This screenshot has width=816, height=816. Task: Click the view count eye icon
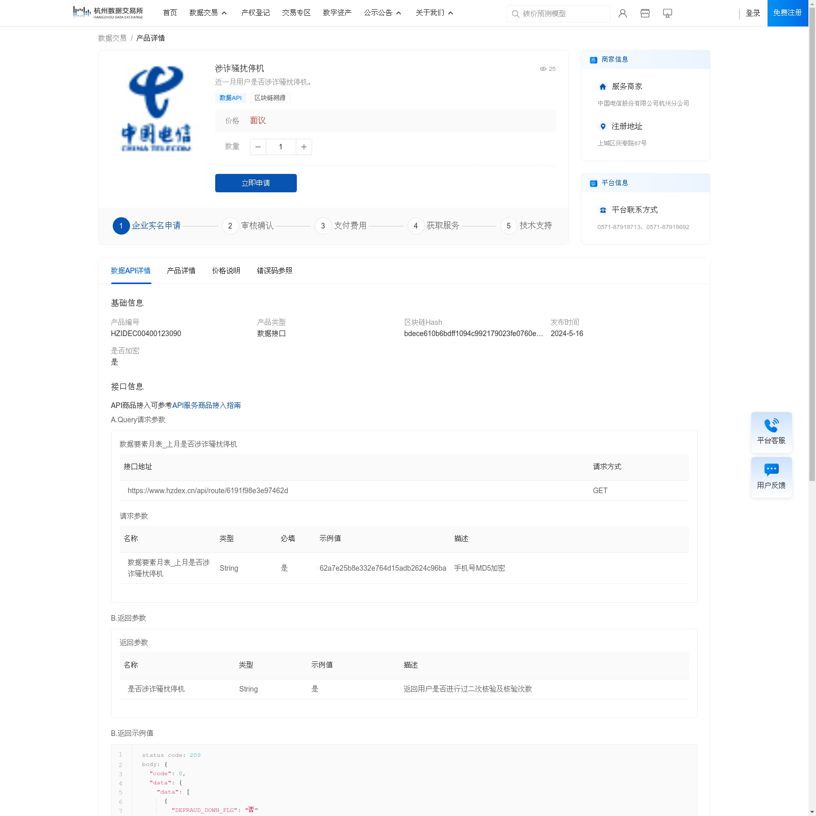[x=543, y=69]
